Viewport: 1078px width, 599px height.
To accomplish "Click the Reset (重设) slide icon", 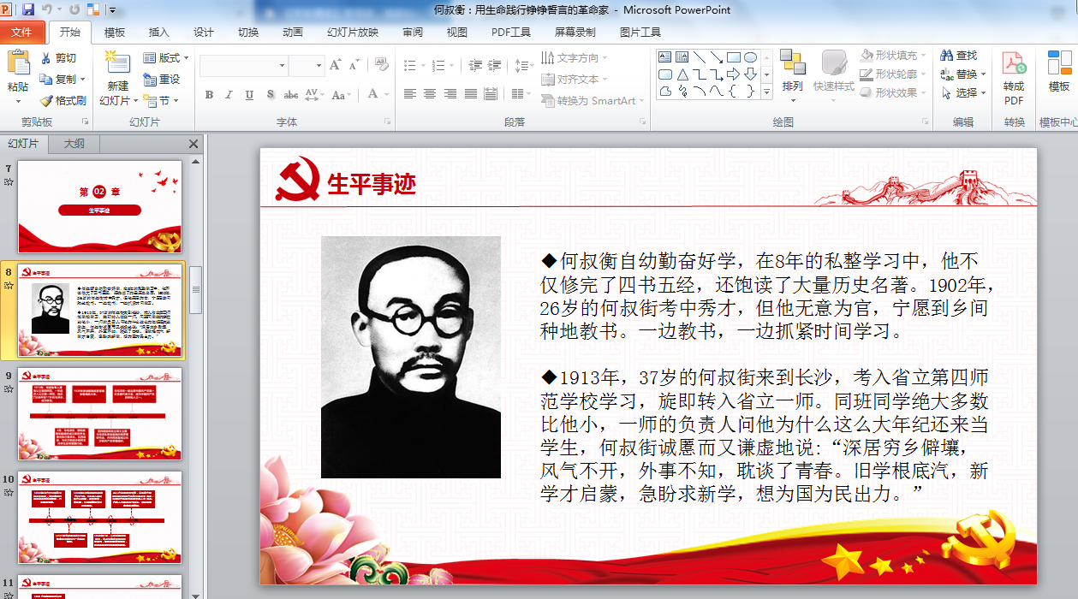I will pos(150,80).
